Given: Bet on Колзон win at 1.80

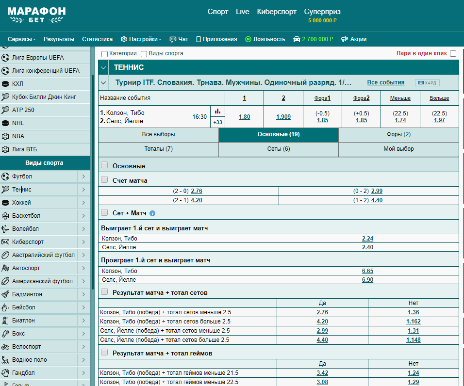Looking at the screenshot, I should coord(245,117).
